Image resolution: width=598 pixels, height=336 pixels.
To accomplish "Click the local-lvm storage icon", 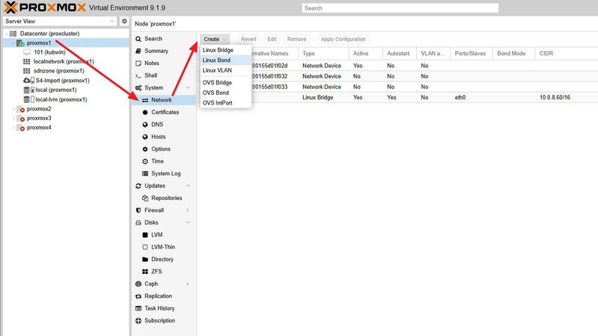I will (x=28, y=99).
